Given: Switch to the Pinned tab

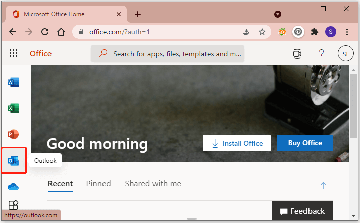Looking at the screenshot, I should click(98, 184).
